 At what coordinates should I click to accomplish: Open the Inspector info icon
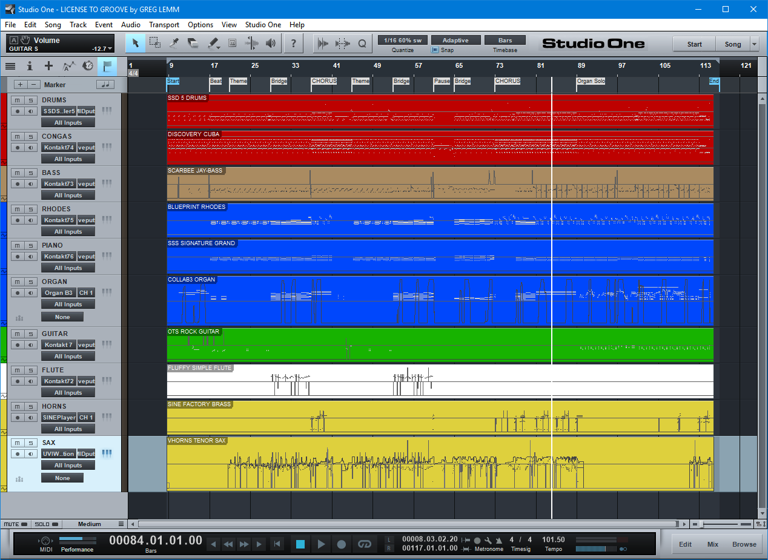tap(29, 66)
